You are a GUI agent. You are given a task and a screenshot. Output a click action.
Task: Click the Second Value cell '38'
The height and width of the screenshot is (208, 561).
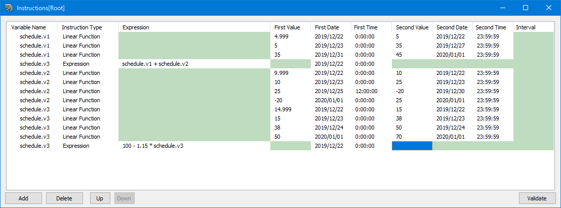point(412,118)
